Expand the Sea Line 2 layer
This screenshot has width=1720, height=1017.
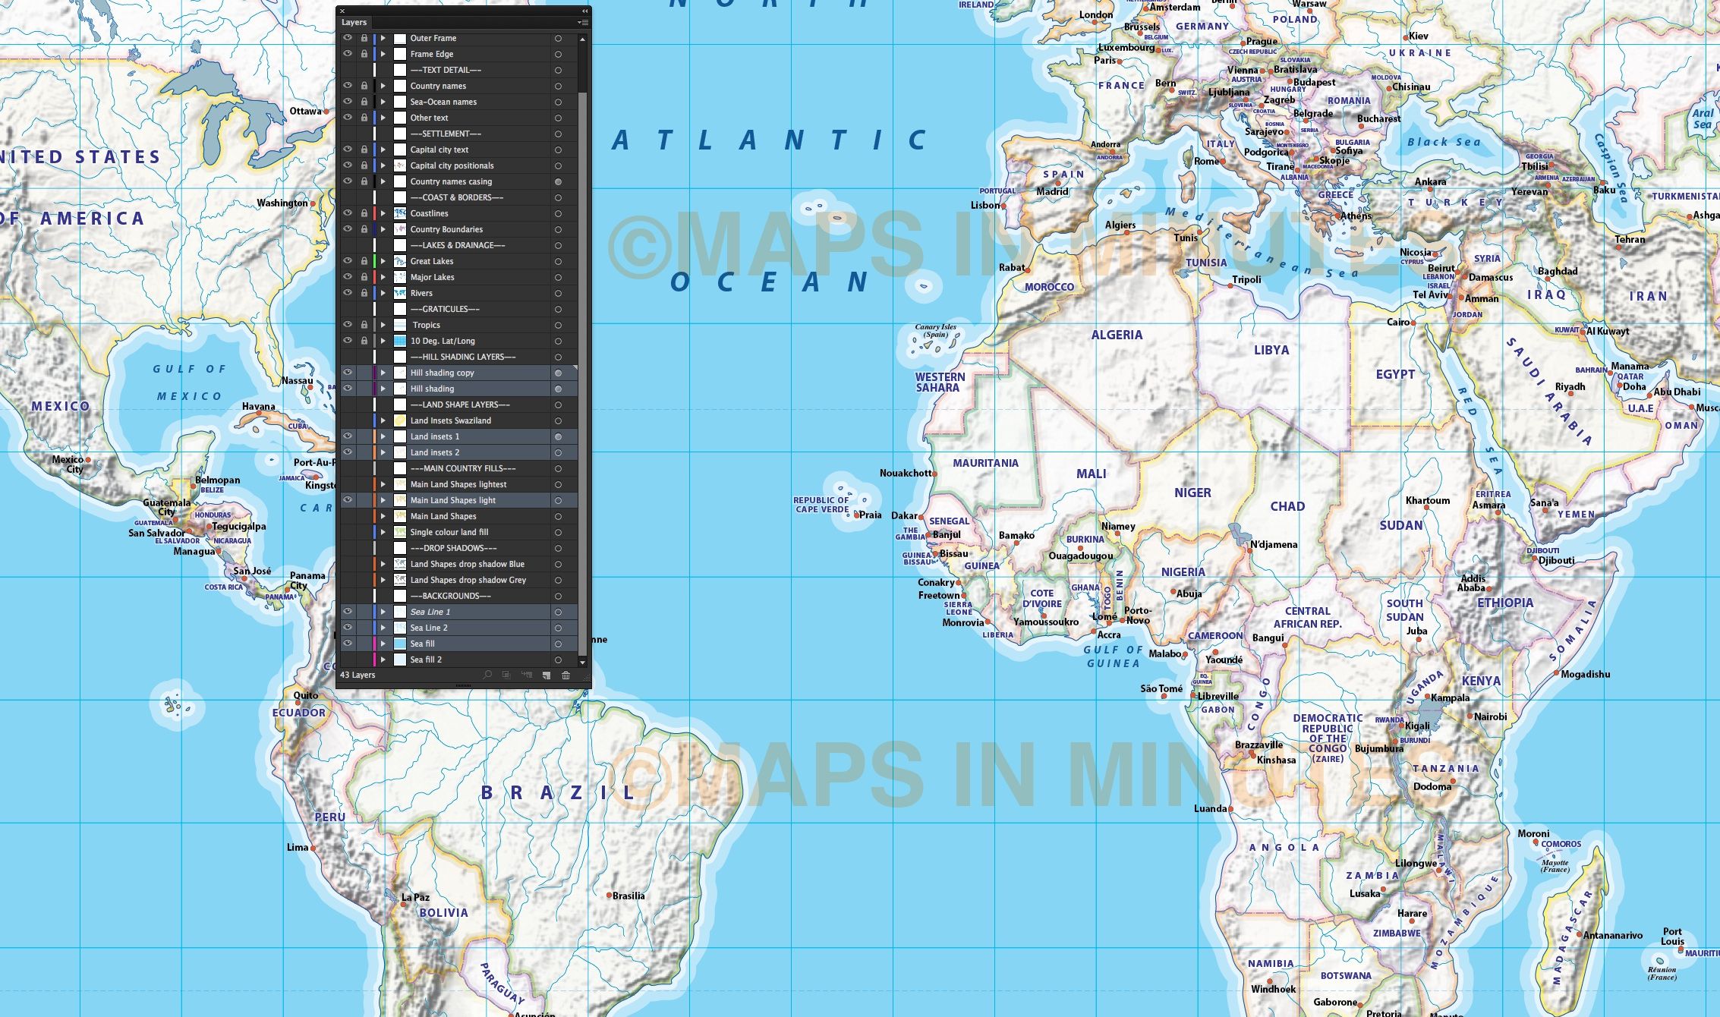click(383, 628)
